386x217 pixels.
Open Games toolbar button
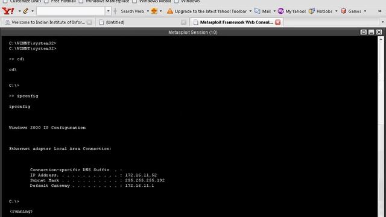(x=355, y=11)
